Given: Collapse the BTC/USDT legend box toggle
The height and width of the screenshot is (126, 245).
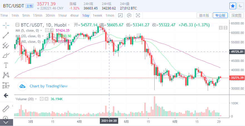Looking at the screenshot, I should coord(17,25).
